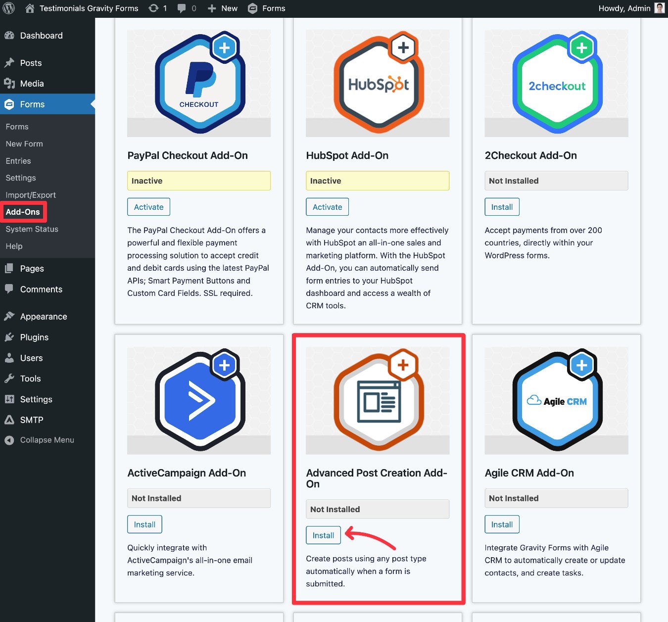668x622 pixels.
Task: Click the 2checkout add-on logo
Action: (556, 83)
